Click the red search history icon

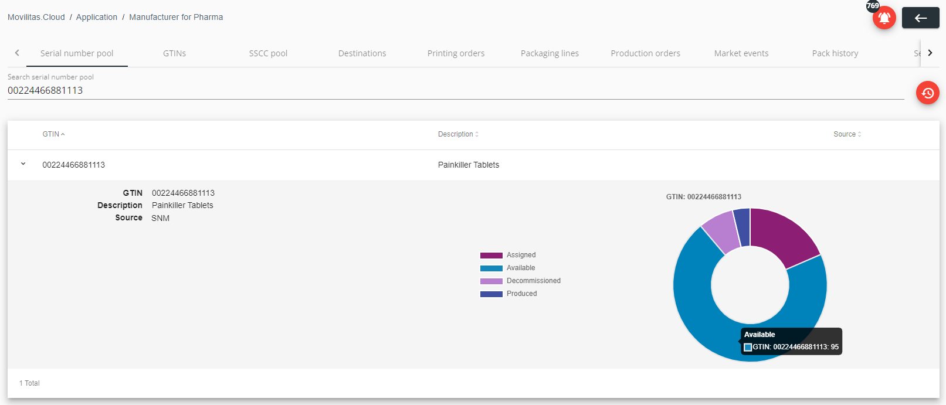pyautogui.click(x=927, y=93)
